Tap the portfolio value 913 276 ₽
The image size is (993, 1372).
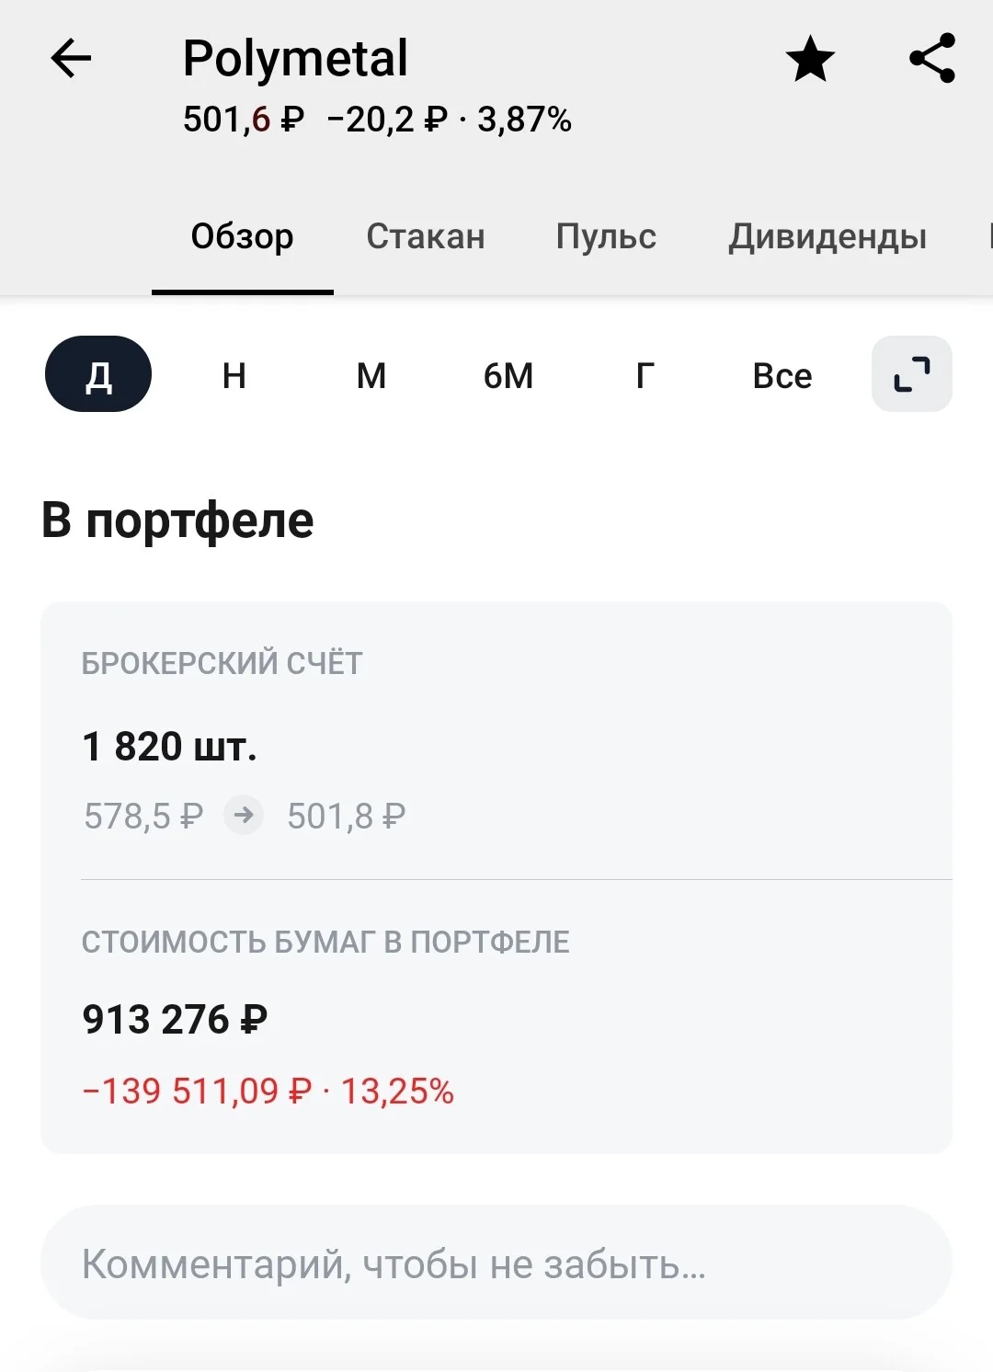(175, 1019)
